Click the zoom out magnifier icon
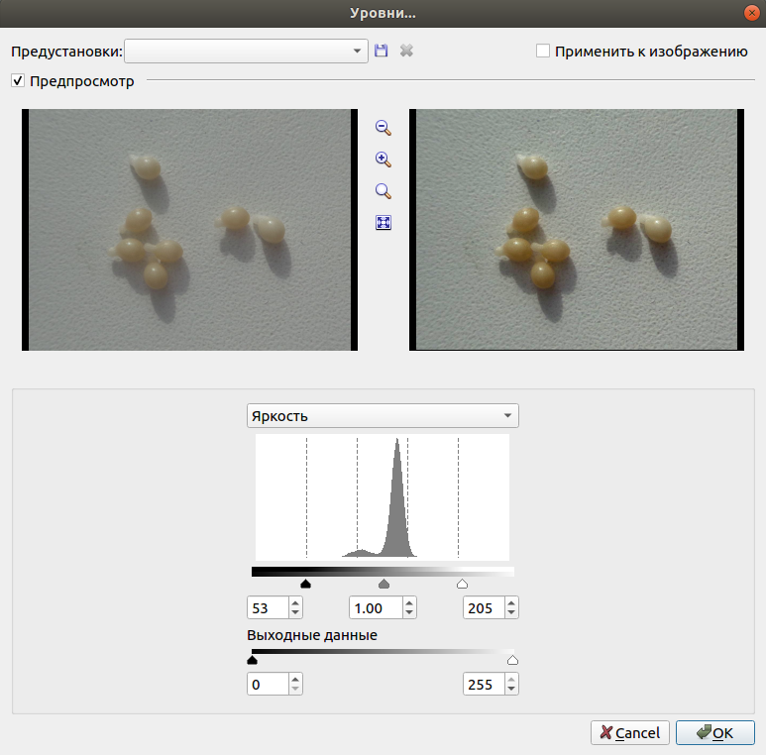The height and width of the screenshot is (755, 766). point(383,127)
